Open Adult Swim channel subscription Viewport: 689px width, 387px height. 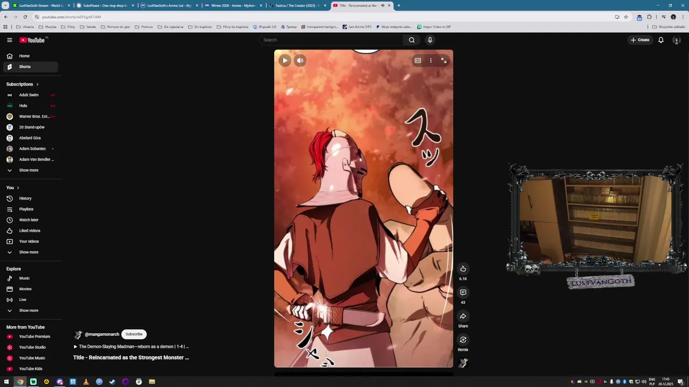[x=31, y=95]
